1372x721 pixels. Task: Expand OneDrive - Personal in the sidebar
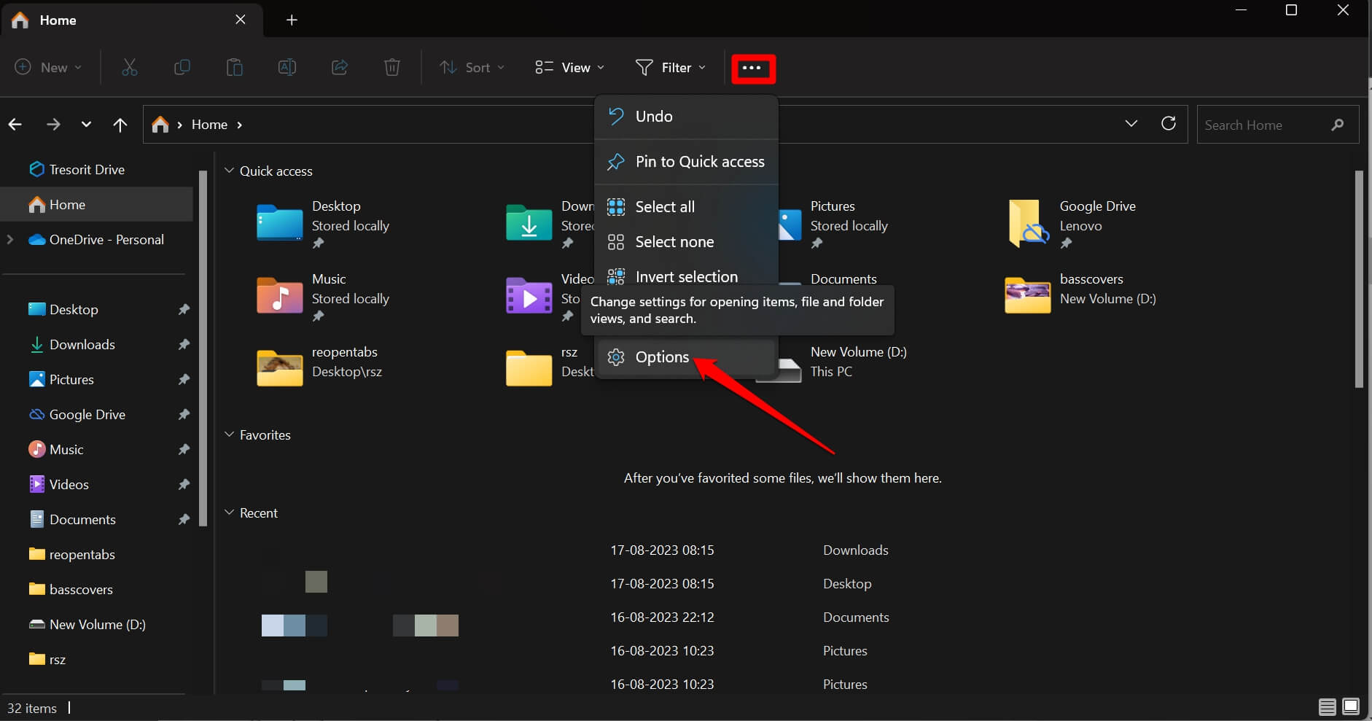click(x=10, y=240)
